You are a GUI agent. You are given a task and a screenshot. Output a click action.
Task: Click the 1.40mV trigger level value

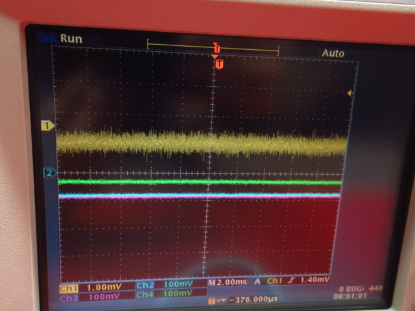pyautogui.click(x=314, y=280)
